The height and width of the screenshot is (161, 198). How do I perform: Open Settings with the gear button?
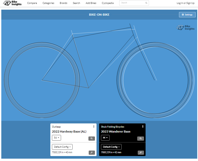point(187,15)
